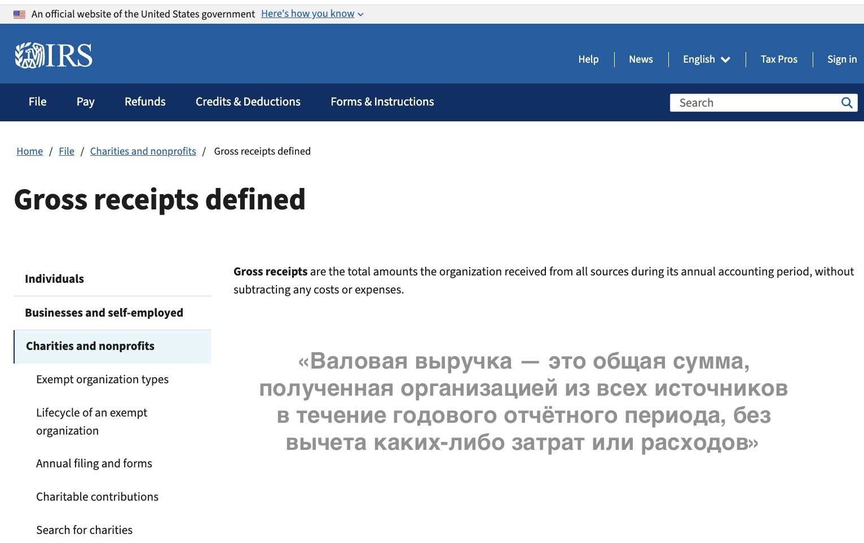Screen dimensions: 864x543
Task: Click the bold "Gross receipts" term
Action: point(271,271)
